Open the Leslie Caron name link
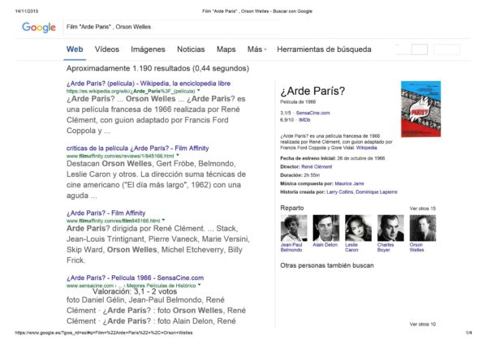The image size is (487, 344). (351, 247)
